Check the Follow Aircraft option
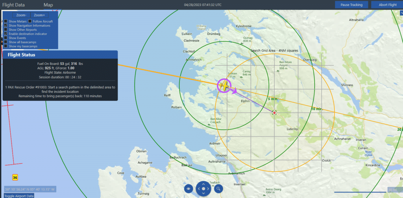 click(30, 21)
